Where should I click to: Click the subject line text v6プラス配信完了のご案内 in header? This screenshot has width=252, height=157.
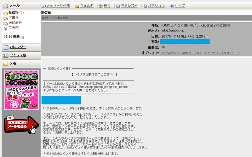[x=209, y=25]
